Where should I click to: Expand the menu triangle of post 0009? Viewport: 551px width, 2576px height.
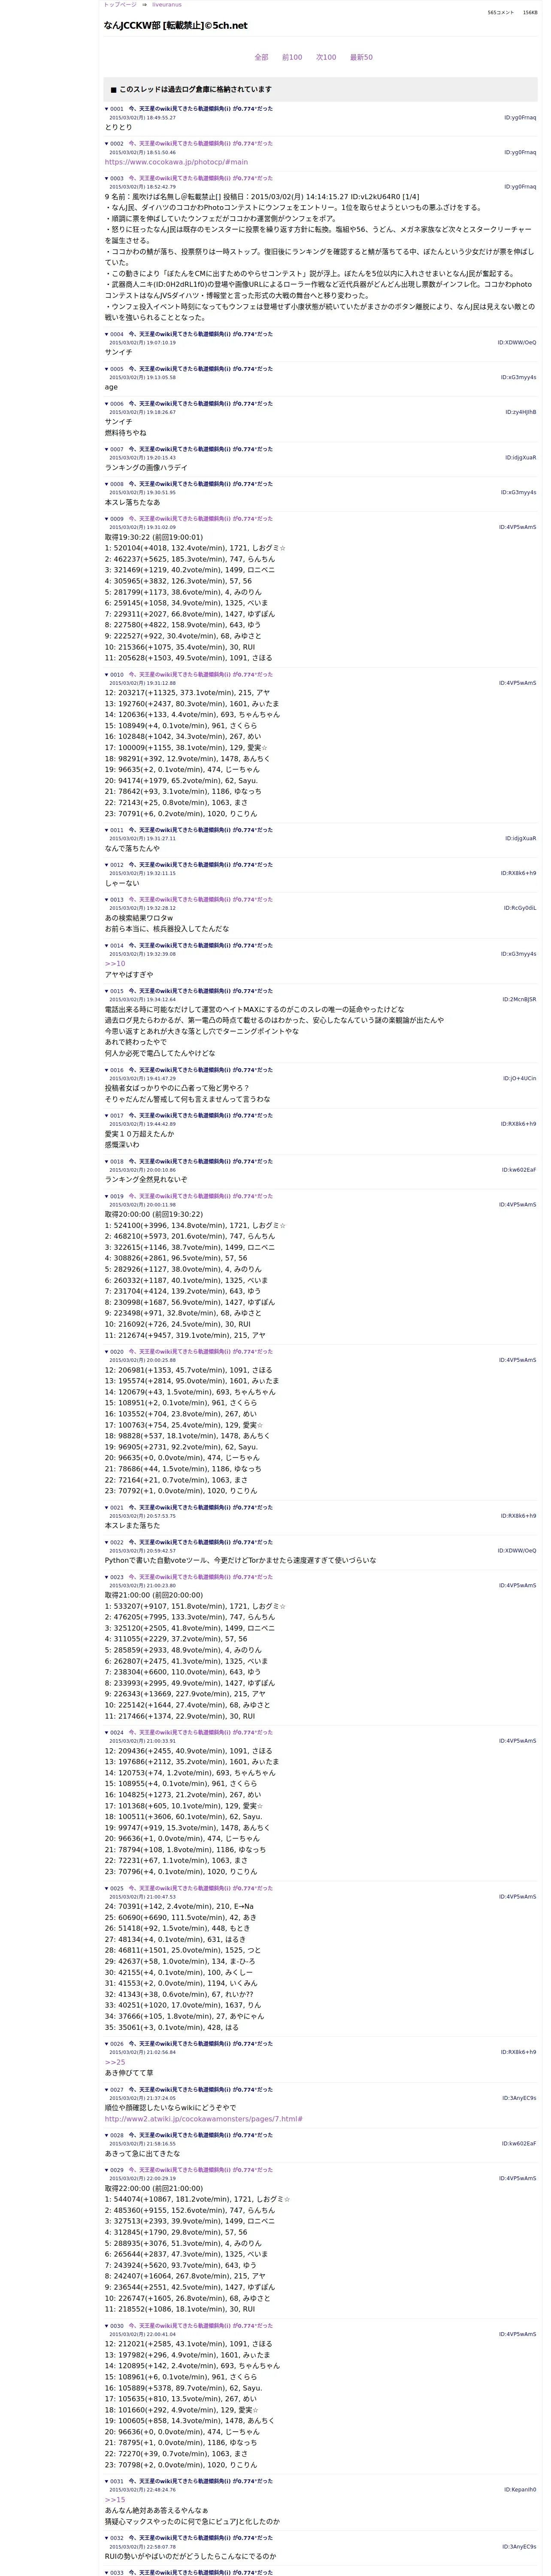[x=107, y=519]
